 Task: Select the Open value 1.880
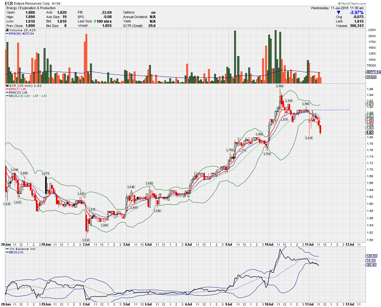click(x=30, y=13)
